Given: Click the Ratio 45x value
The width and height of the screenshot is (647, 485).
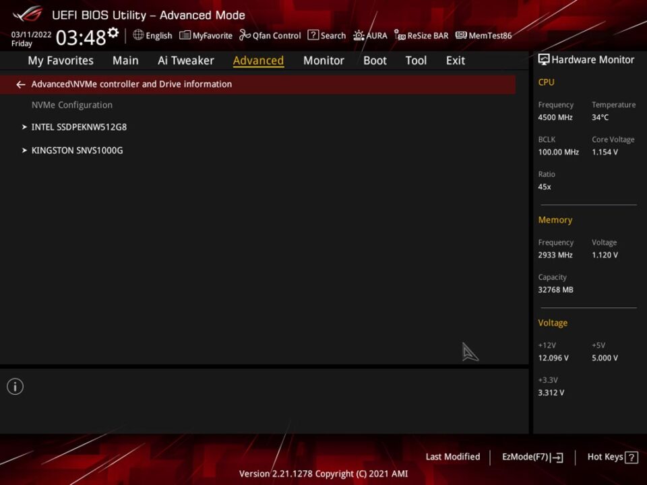Looking at the screenshot, I should (x=545, y=187).
